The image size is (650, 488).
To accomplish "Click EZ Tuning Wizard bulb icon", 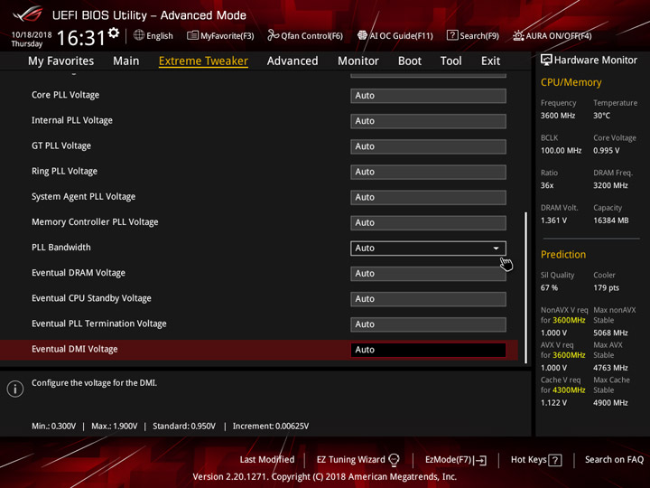I will coord(394,460).
